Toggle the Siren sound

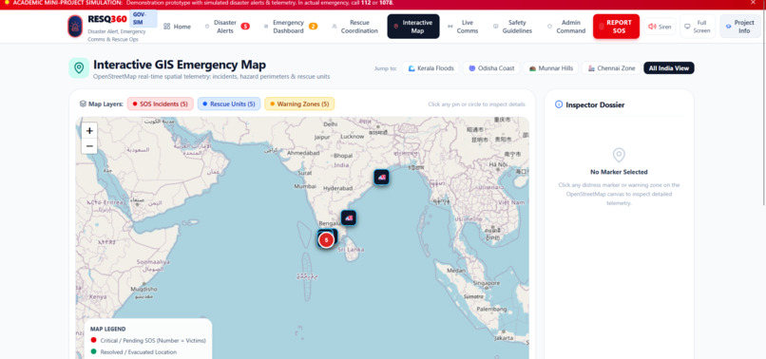click(660, 27)
